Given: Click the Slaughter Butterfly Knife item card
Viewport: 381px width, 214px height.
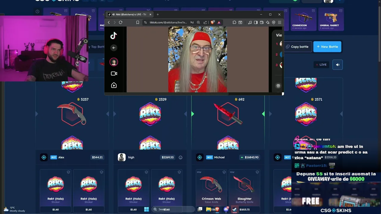Looking at the screenshot, I should (x=244, y=191).
